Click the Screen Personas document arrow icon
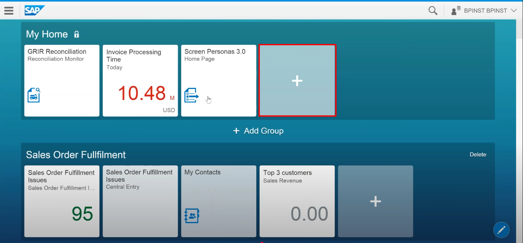Viewport: 523px width, 243px height. (x=191, y=95)
